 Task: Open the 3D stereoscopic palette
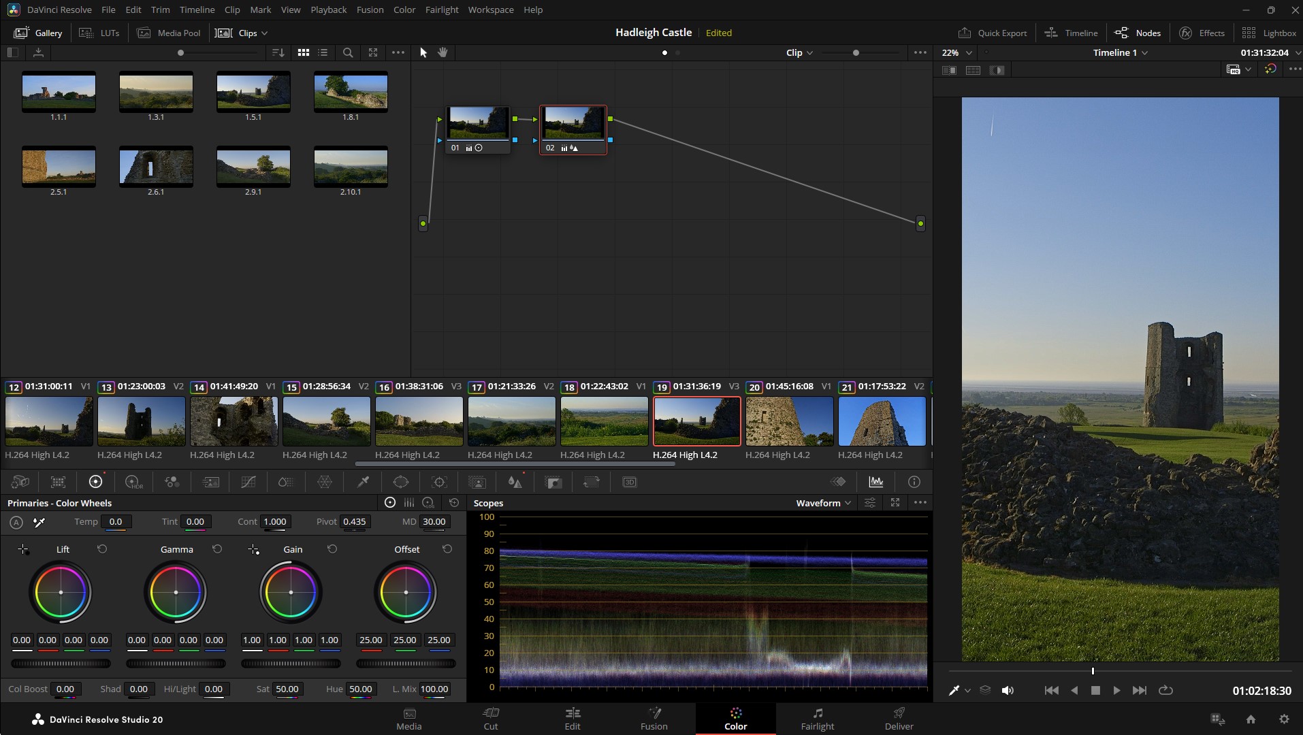click(630, 482)
